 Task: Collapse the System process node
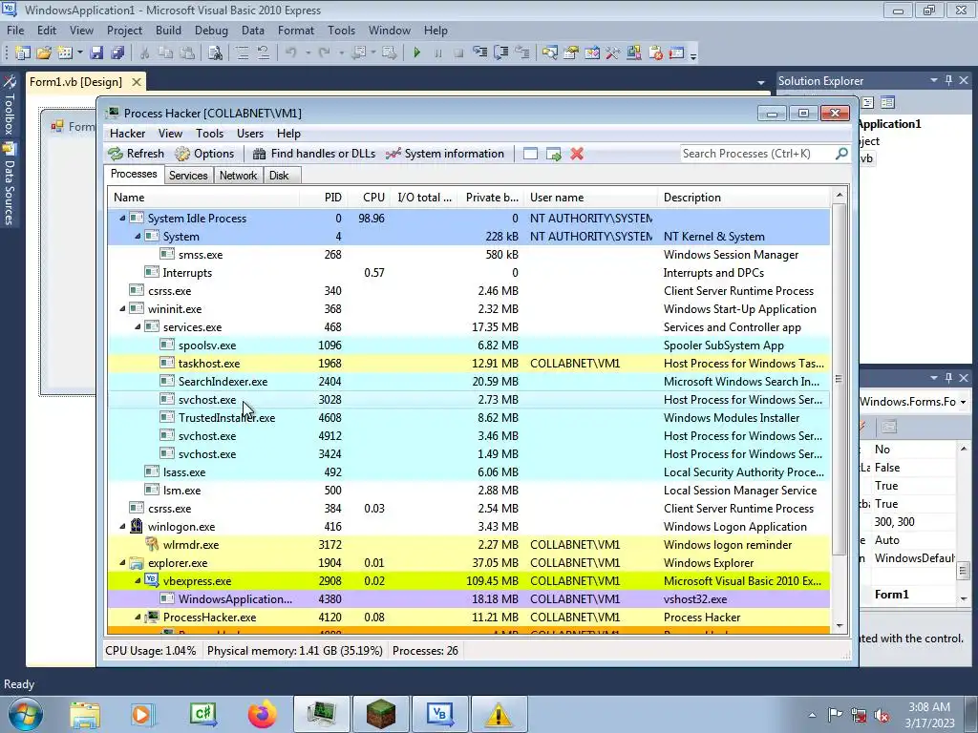tap(138, 237)
